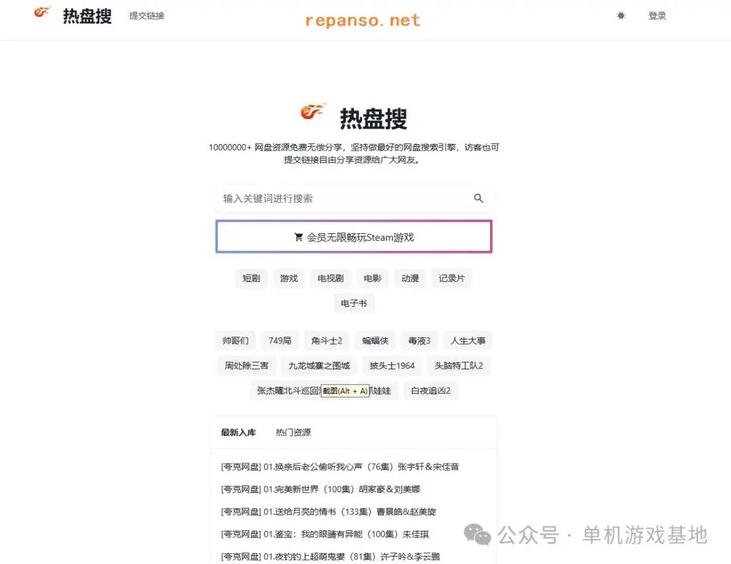
Task: Open the 夜钓钓上超萌鬼妻 resource entry
Action: tap(330, 557)
